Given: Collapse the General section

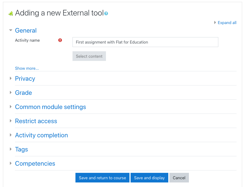Looking at the screenshot, I should point(26,30).
